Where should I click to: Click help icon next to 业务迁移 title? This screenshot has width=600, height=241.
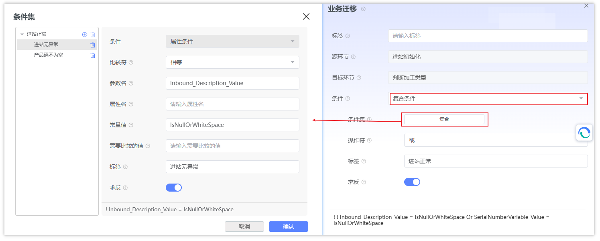coord(363,9)
